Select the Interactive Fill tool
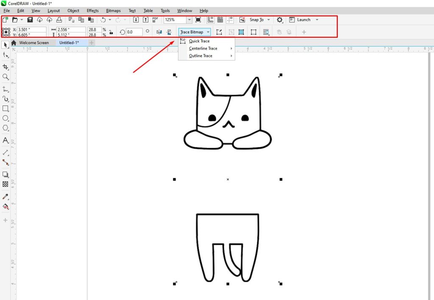The image size is (434, 300). click(x=5, y=206)
